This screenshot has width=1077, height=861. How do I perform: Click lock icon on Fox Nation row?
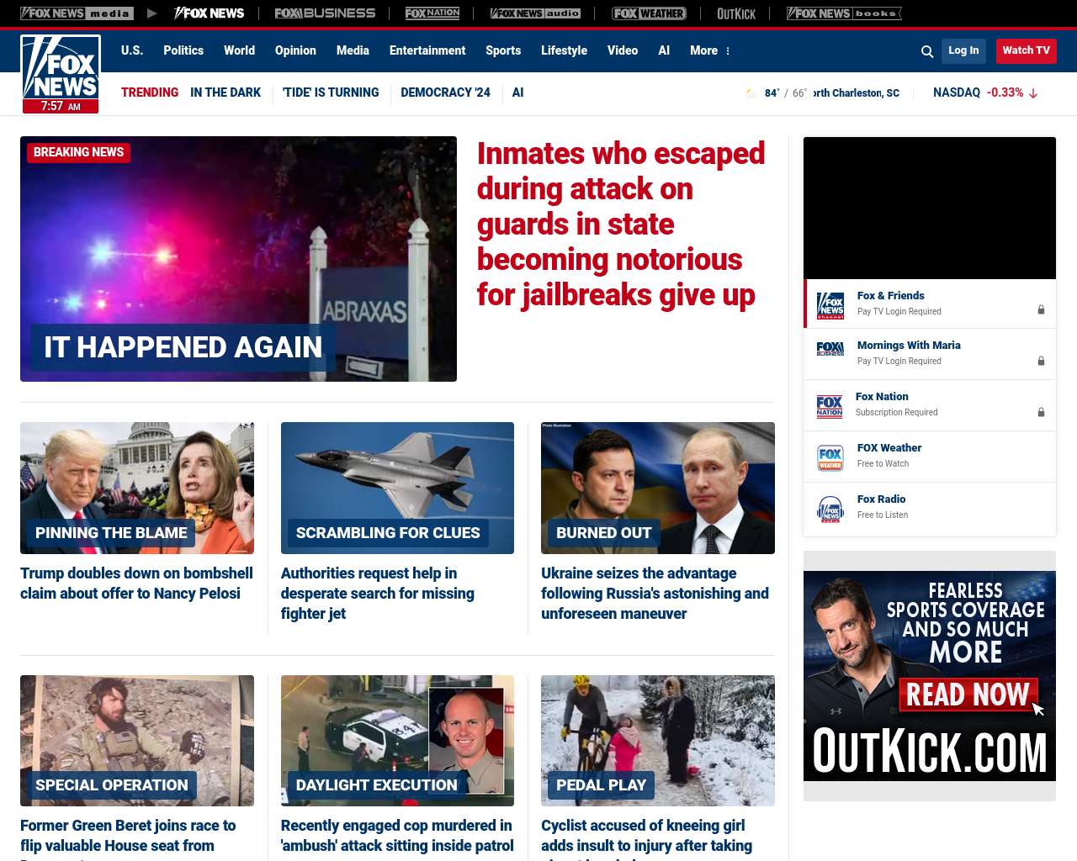[x=1041, y=412]
